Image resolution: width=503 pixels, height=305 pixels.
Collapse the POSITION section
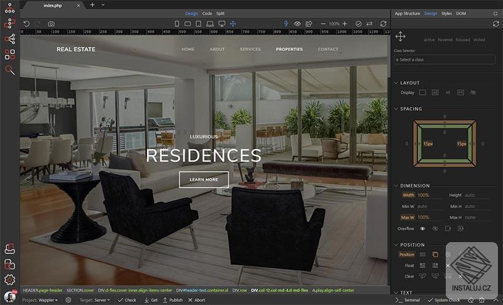[x=396, y=245]
